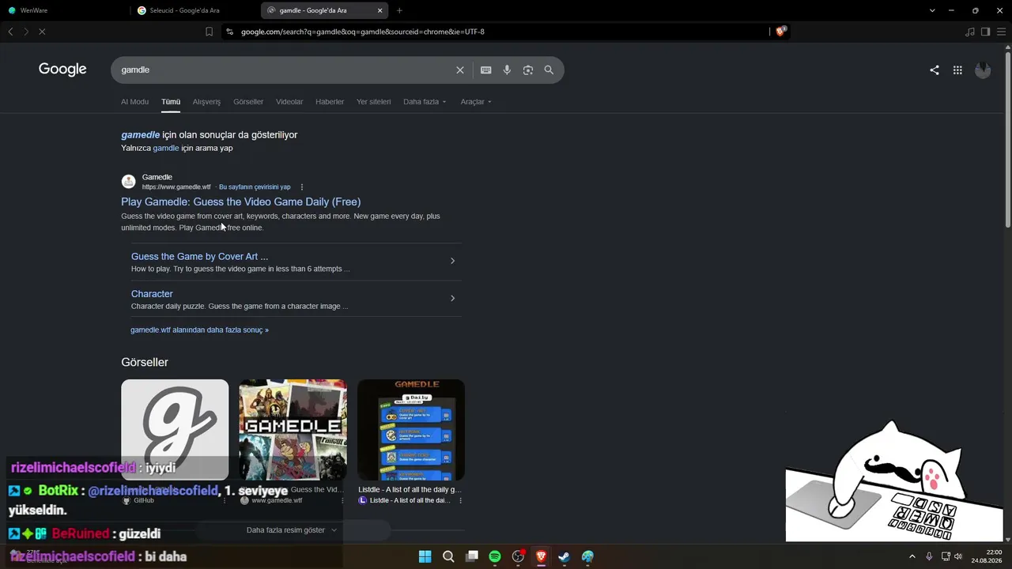Search by image with Google Lens
Viewport: 1012px width, 569px height.
528,70
